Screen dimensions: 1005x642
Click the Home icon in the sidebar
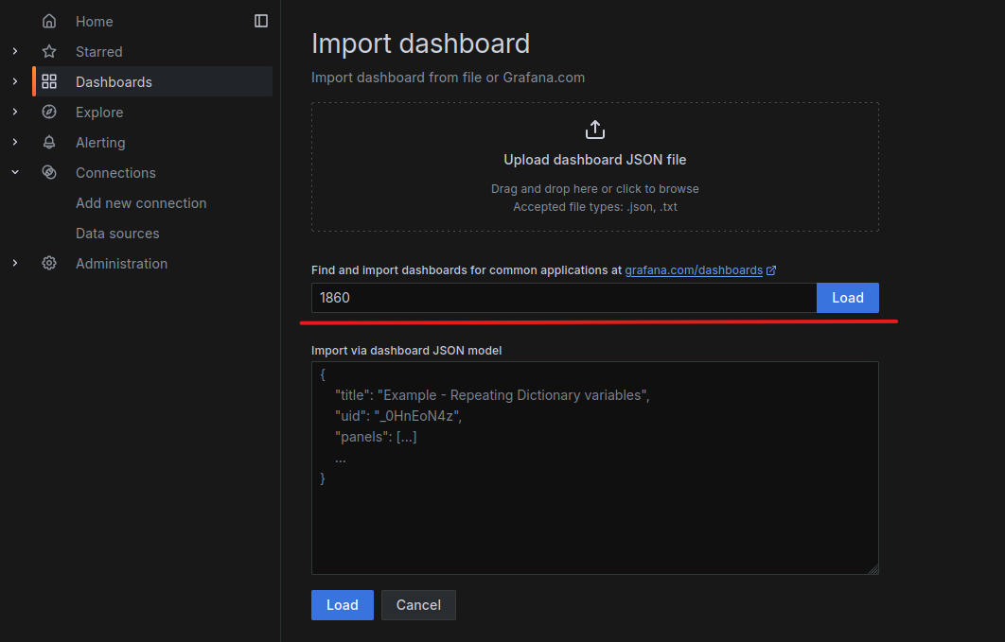coord(49,21)
